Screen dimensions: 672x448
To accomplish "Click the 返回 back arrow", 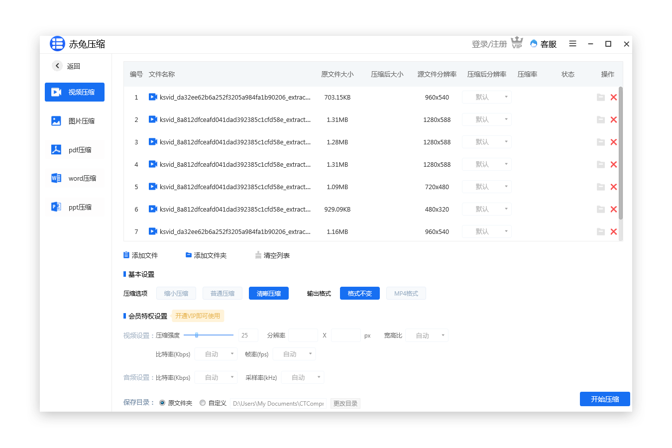I will coord(57,66).
